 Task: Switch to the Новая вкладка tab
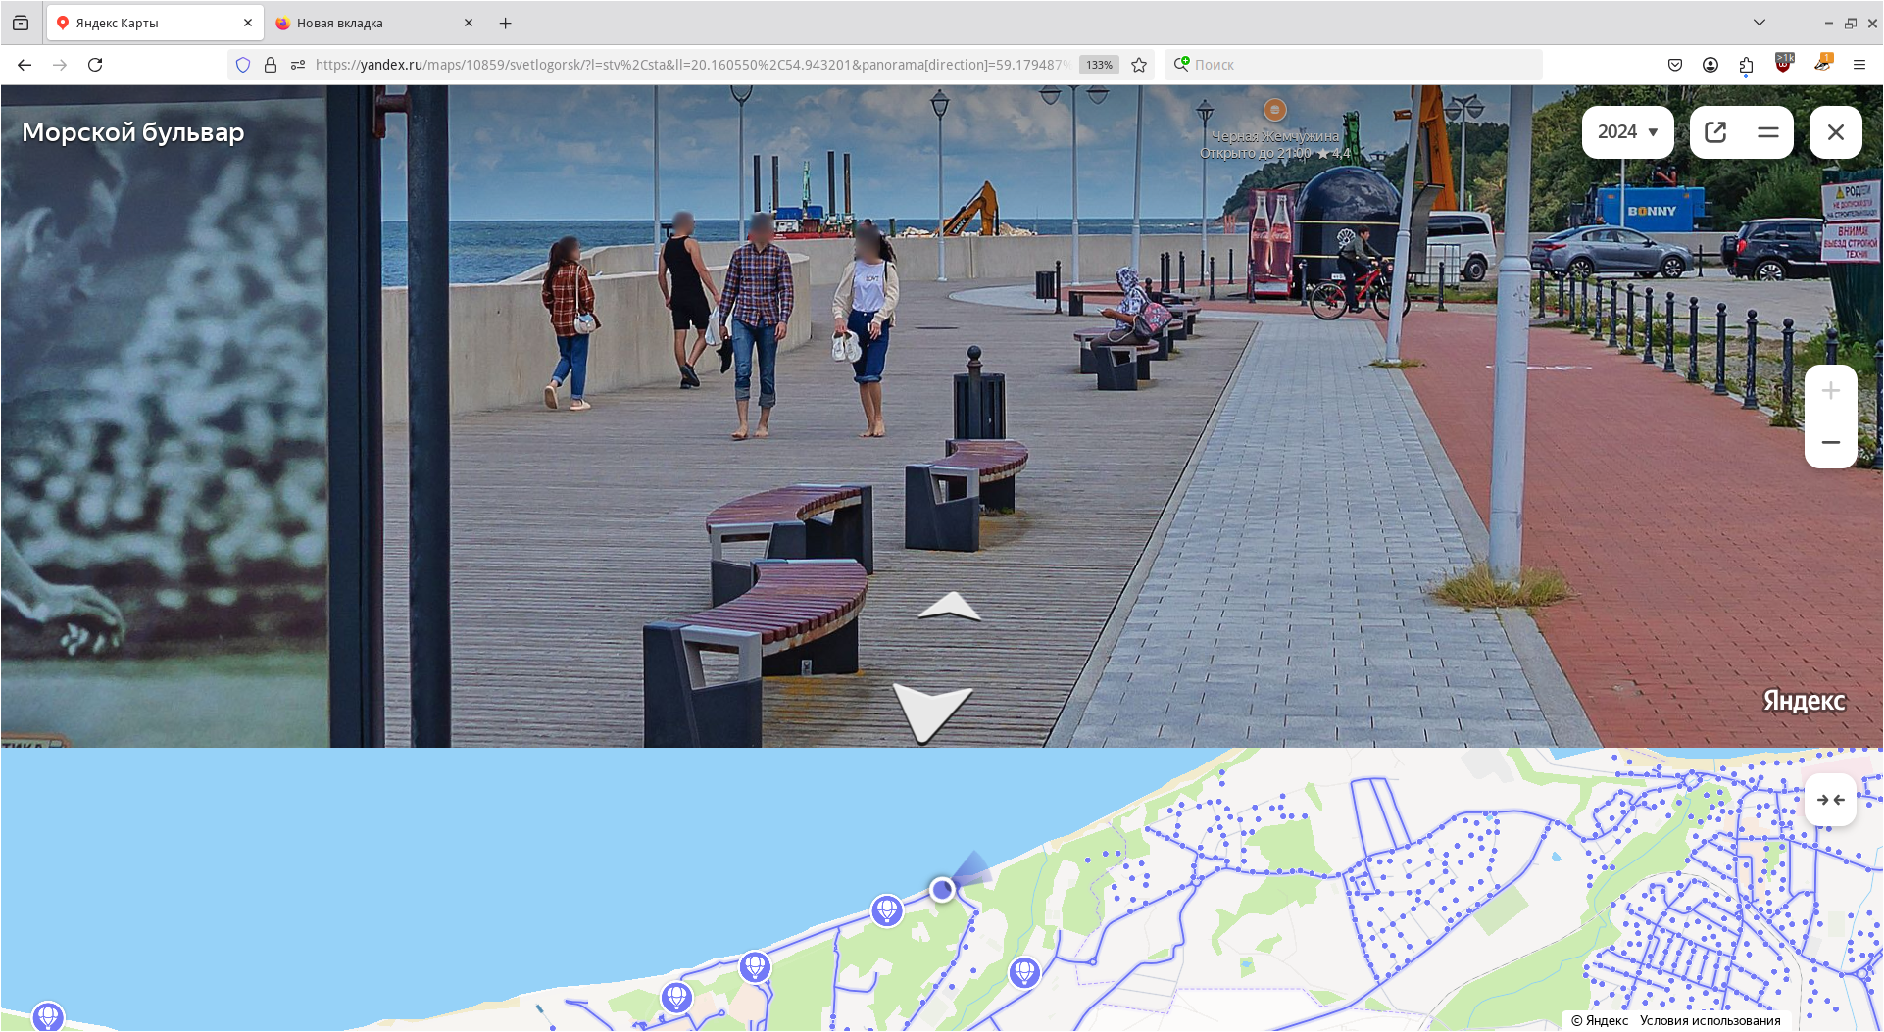coord(372,23)
